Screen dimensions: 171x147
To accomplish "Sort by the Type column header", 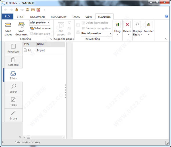I will click(30, 44).
